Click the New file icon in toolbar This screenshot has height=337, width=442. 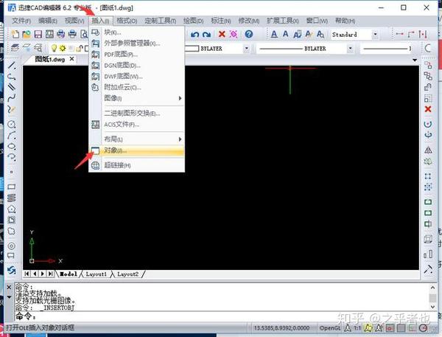coord(15,34)
